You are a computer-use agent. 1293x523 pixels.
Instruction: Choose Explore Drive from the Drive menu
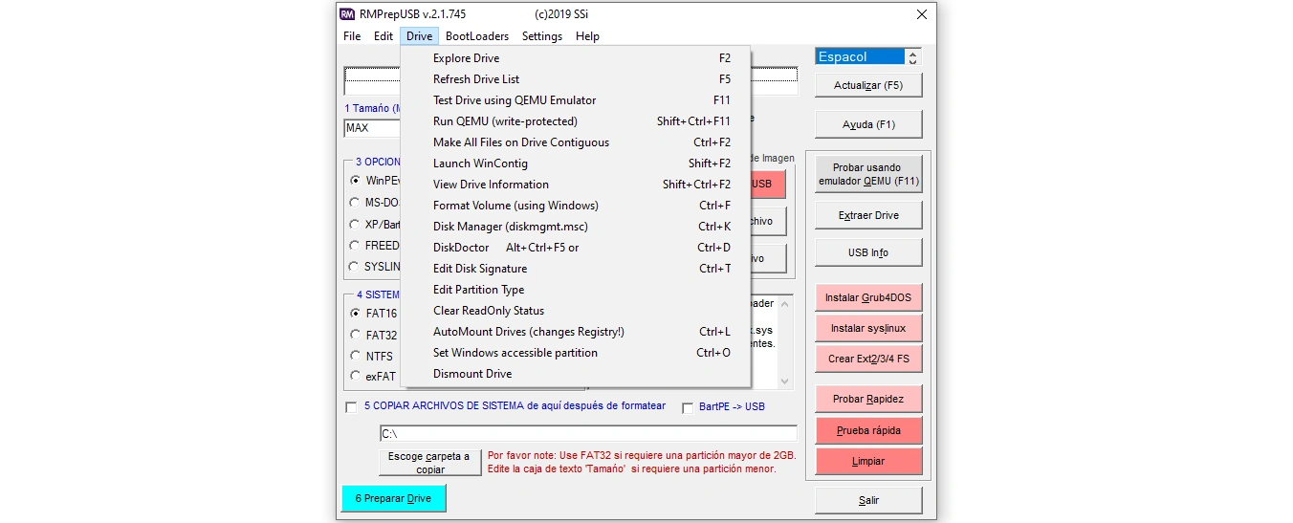click(x=466, y=58)
